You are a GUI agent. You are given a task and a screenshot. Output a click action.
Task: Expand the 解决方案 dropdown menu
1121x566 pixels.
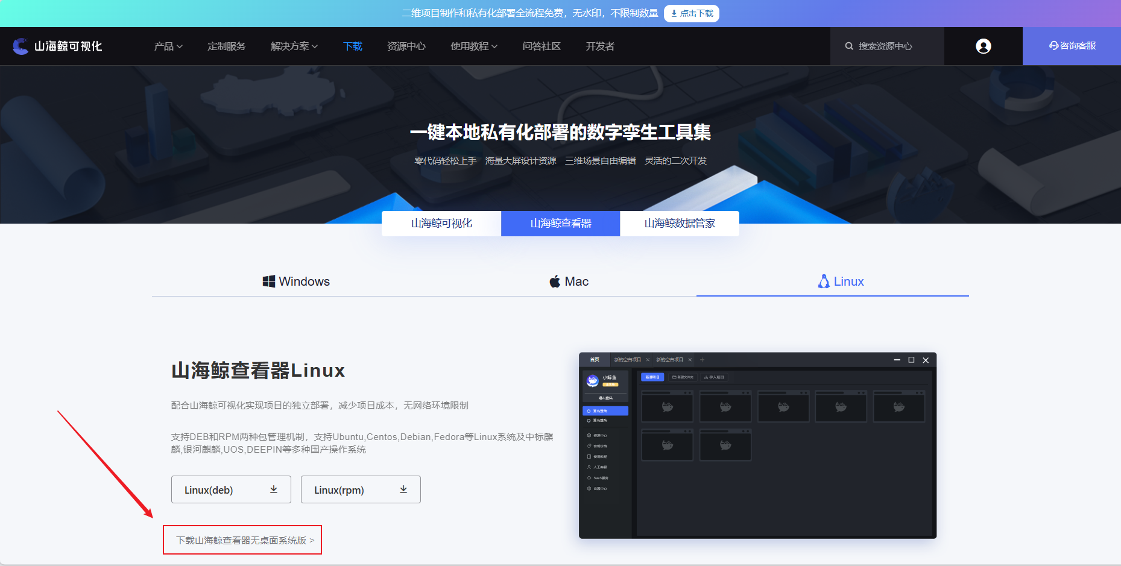click(x=294, y=46)
